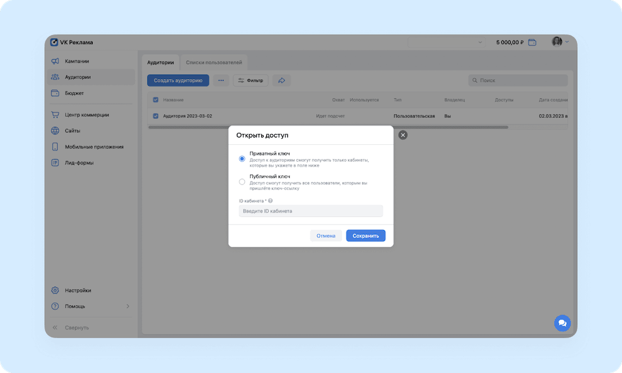Click the Аудитории people icon
The image size is (622, 373).
55,77
